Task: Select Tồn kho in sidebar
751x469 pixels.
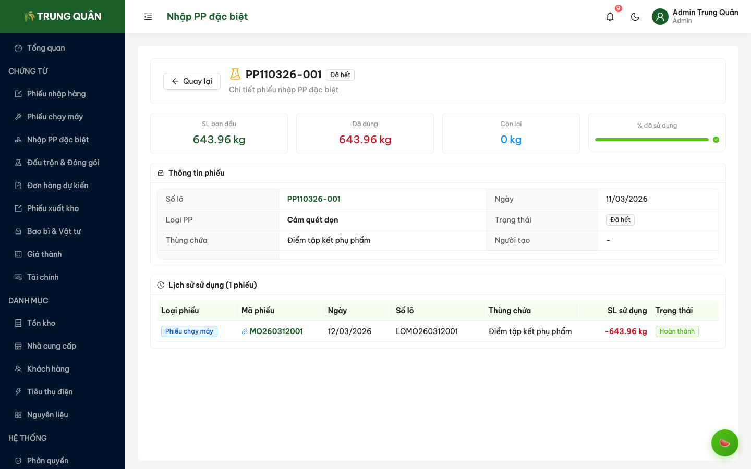Action: tap(41, 323)
